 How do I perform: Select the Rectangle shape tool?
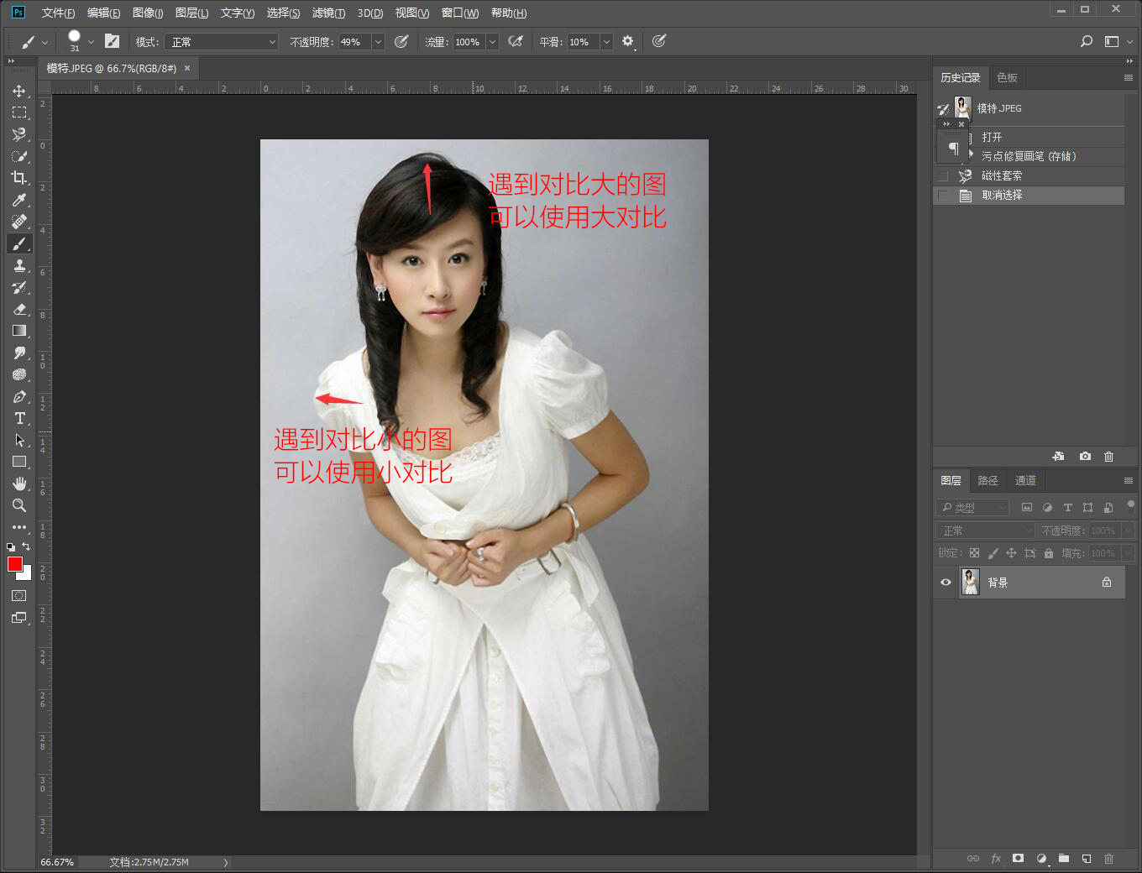18,462
